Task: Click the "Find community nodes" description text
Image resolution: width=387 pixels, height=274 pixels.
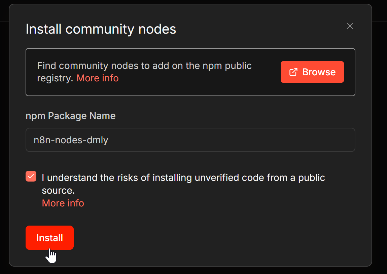Action: (x=144, y=66)
